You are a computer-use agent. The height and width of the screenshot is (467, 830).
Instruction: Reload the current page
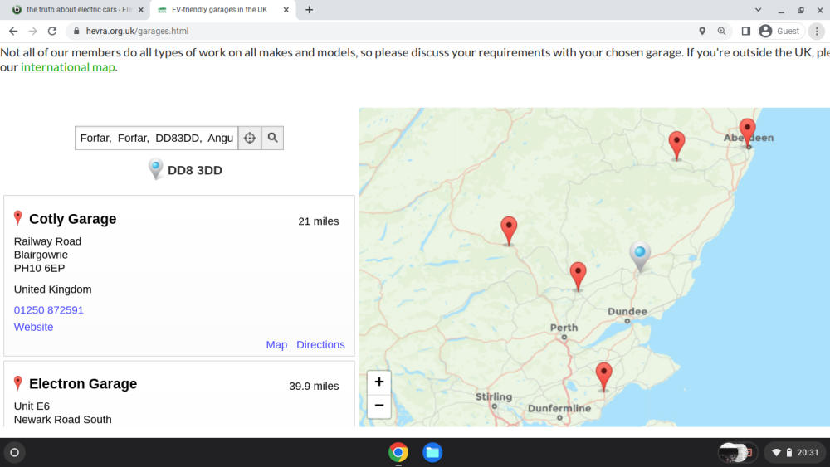click(51, 32)
